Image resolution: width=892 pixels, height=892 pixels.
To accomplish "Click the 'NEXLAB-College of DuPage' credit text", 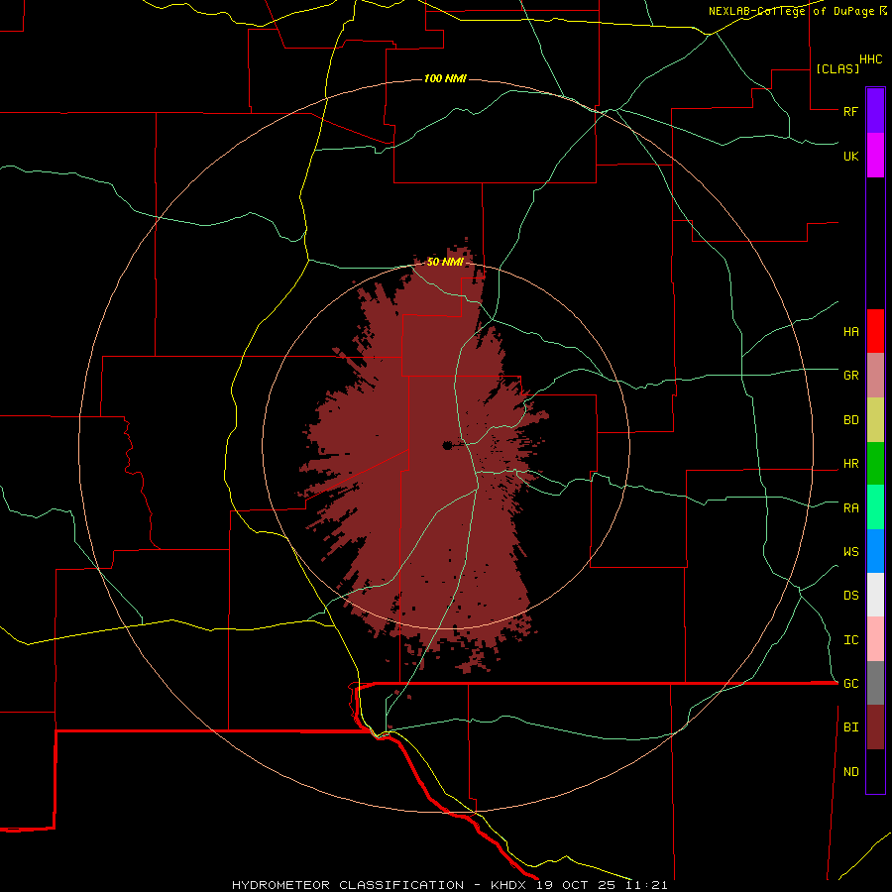I will [x=793, y=11].
